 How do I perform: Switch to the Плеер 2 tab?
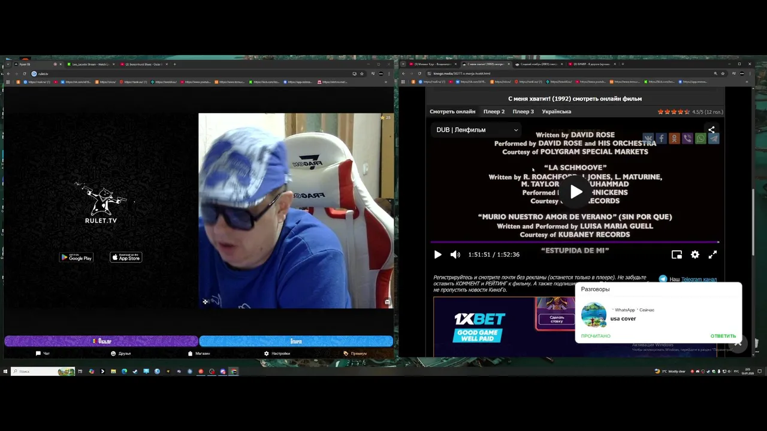pyautogui.click(x=494, y=111)
